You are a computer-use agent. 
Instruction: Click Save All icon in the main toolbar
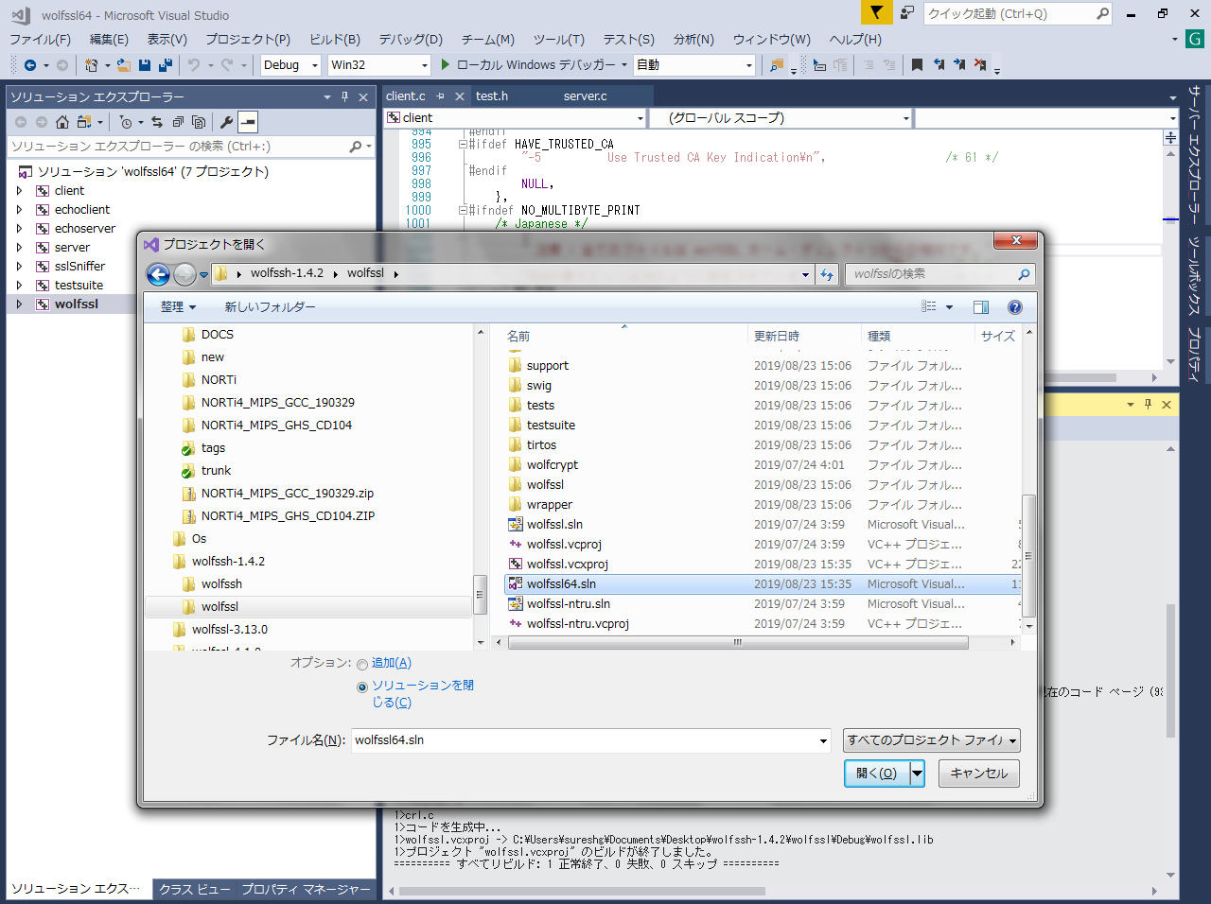click(166, 65)
